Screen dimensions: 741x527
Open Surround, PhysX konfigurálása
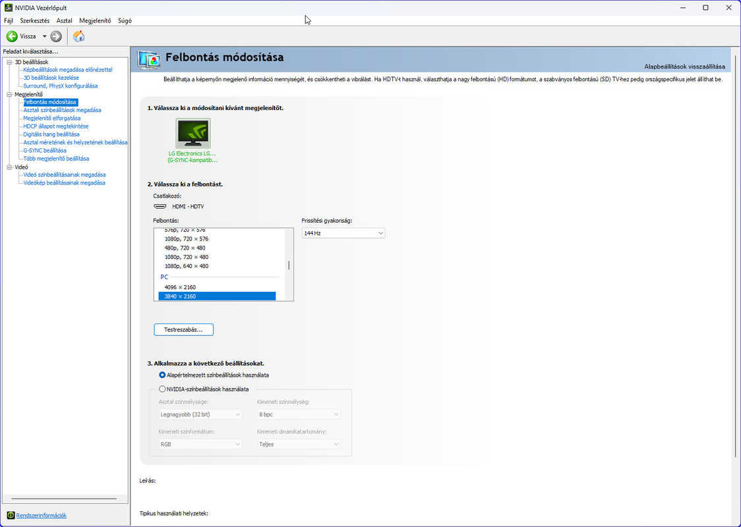click(61, 86)
